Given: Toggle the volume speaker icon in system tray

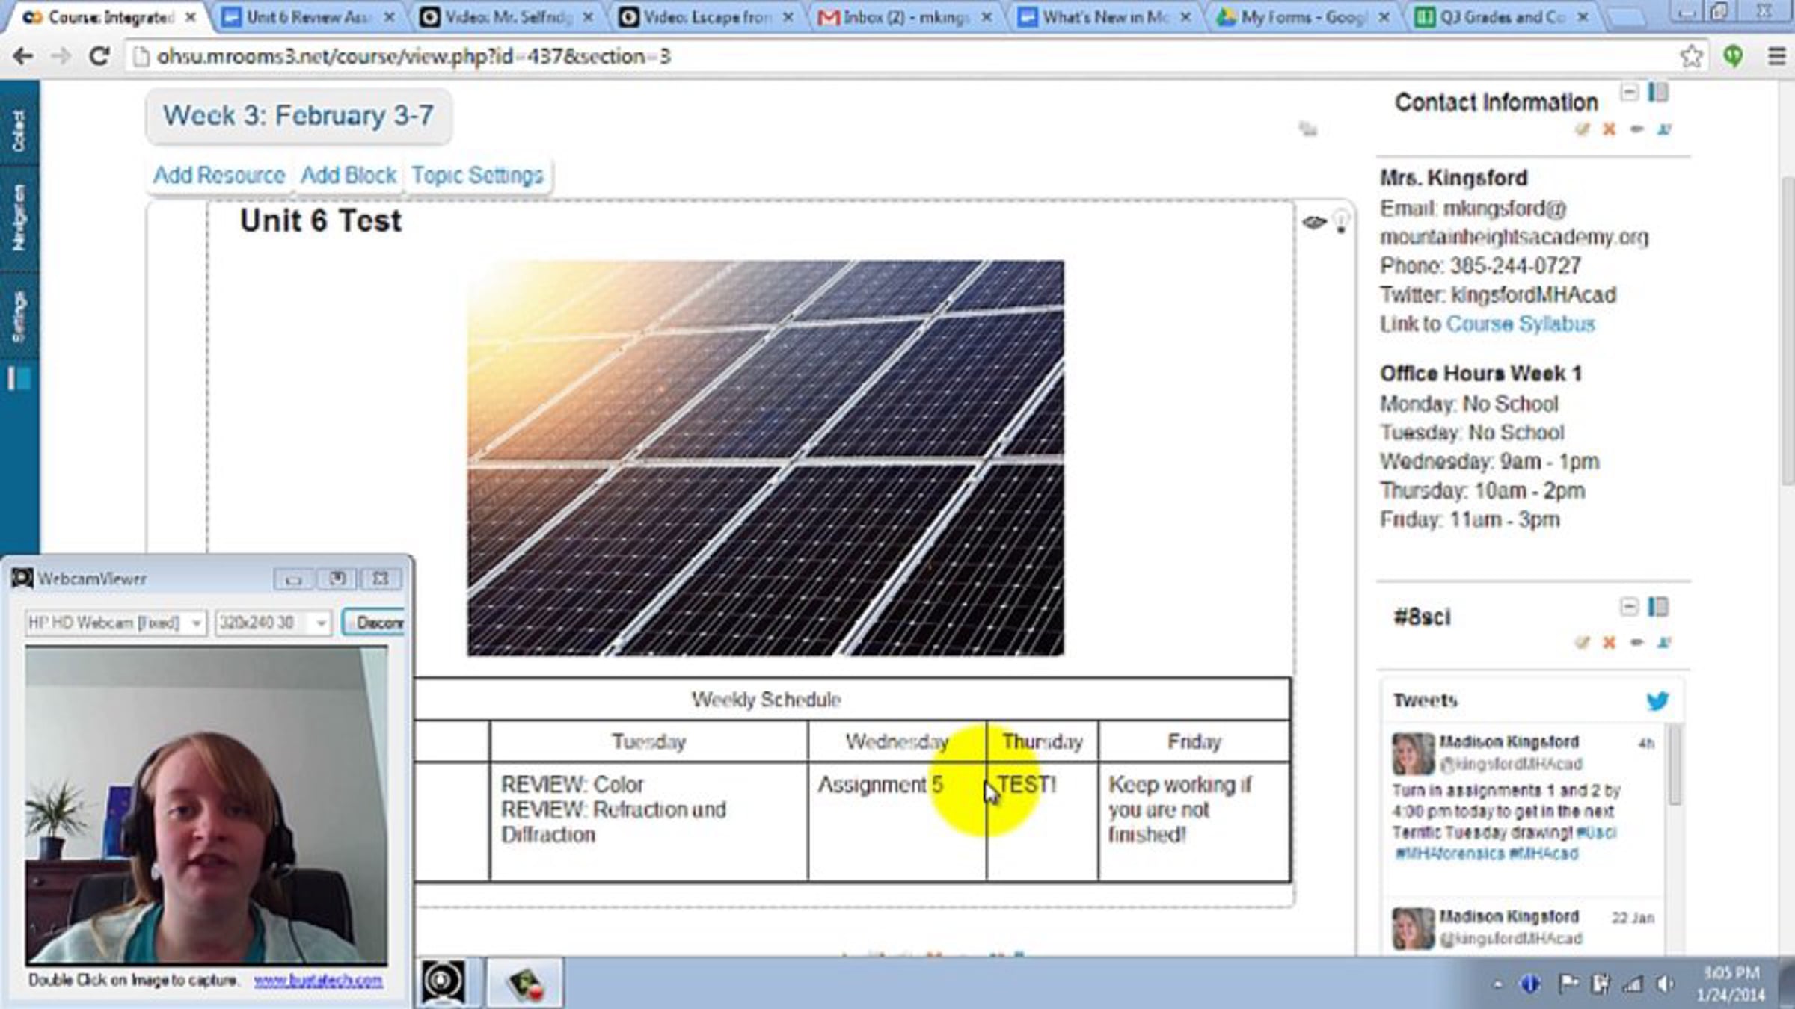Looking at the screenshot, I should (1666, 984).
